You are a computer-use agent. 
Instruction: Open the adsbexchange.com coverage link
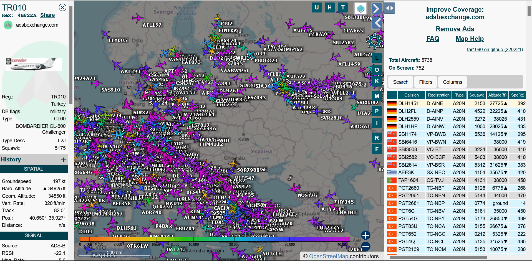coord(455,17)
